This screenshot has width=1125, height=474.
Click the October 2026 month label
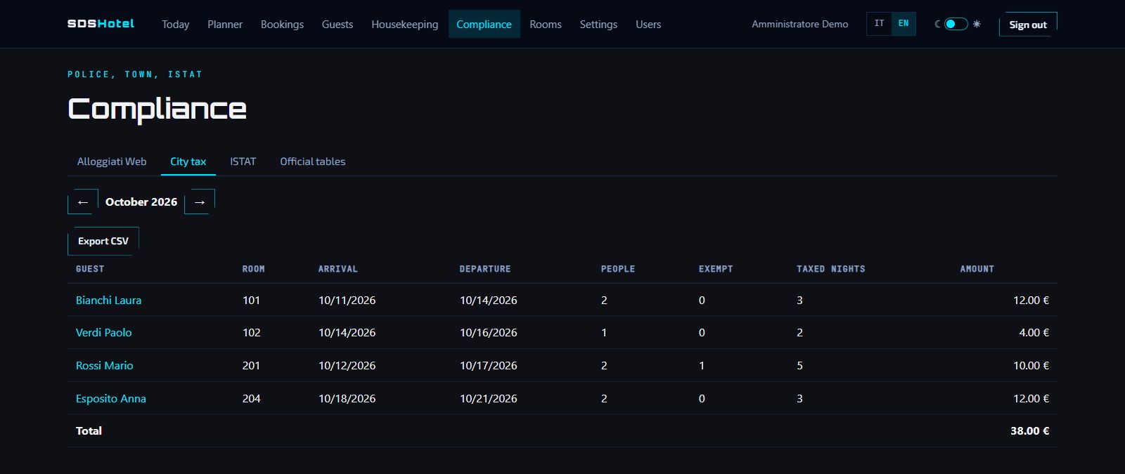coord(141,202)
